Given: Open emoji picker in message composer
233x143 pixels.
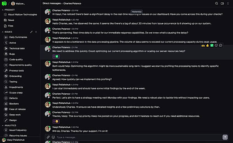Looking at the screenshot, I should (x=53, y=137).
